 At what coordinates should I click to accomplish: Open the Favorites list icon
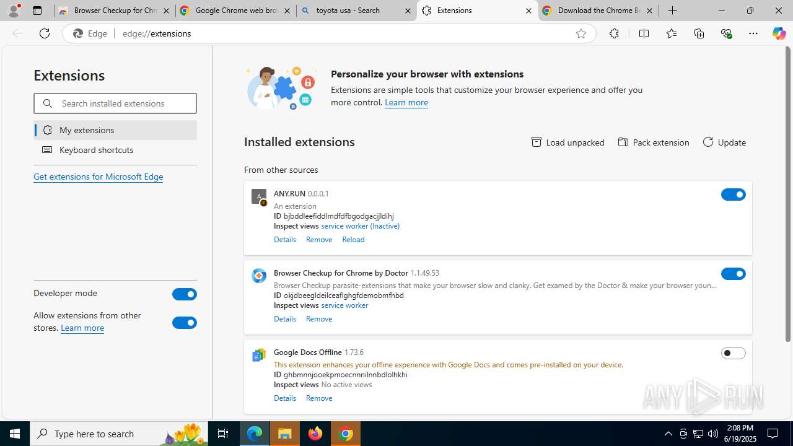pyautogui.click(x=672, y=33)
